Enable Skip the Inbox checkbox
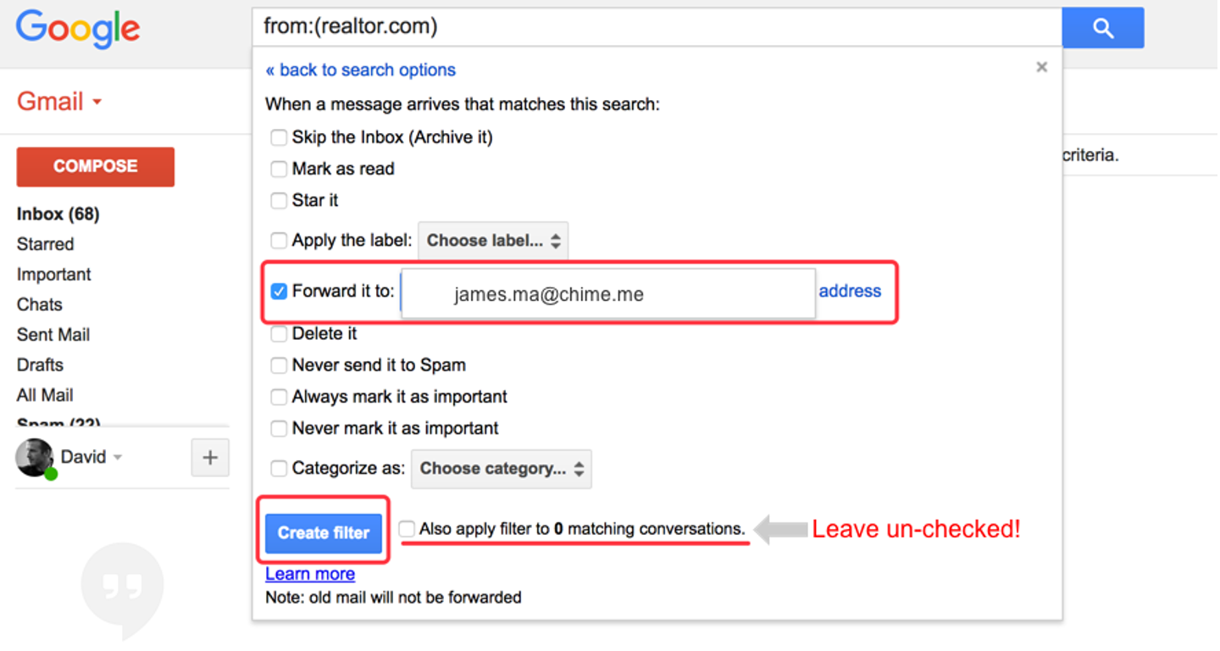This screenshot has width=1220, height=651. (x=279, y=137)
